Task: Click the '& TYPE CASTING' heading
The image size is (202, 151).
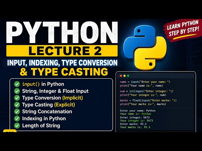Action: point(64,72)
